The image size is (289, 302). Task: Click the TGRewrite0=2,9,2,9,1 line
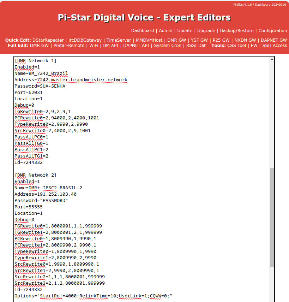[x=43, y=112]
